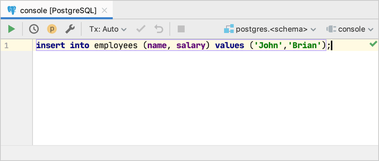Open console settings with the wrench icon
Viewport: 379px width, 161px height.
[x=70, y=29]
